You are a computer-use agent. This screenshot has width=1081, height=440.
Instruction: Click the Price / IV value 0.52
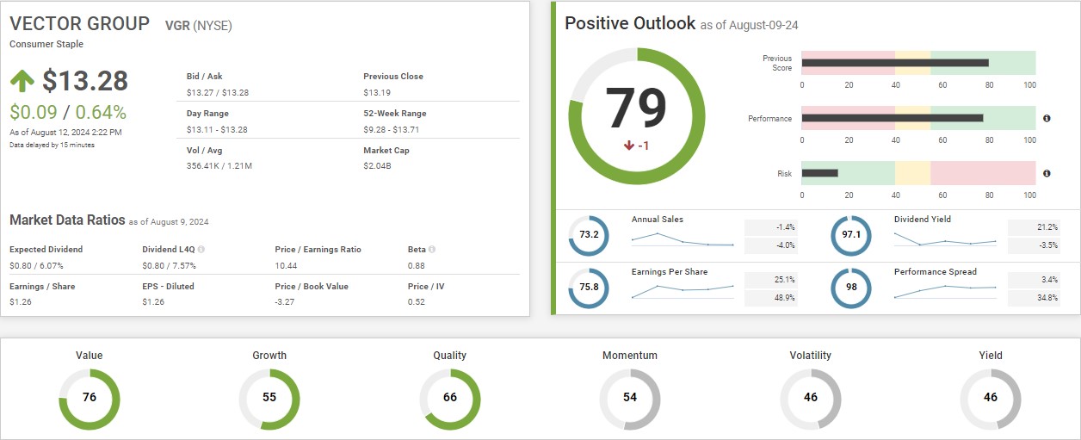(x=417, y=302)
